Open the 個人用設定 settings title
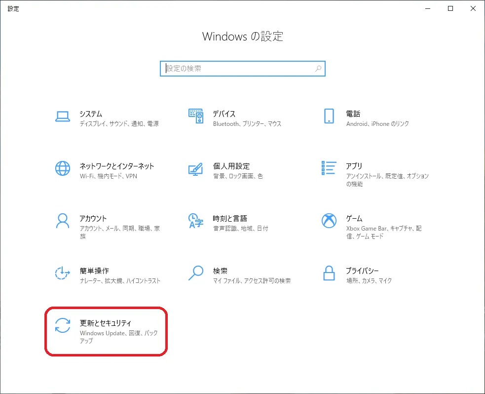The height and width of the screenshot is (394, 485). point(231,166)
